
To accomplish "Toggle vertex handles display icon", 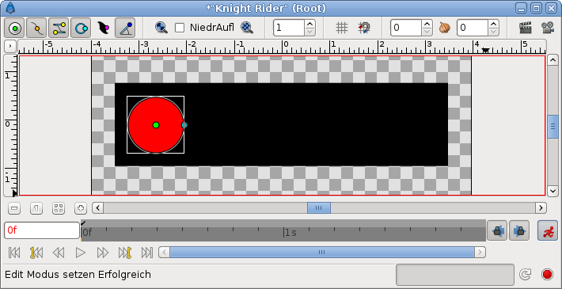I will (x=36, y=28).
